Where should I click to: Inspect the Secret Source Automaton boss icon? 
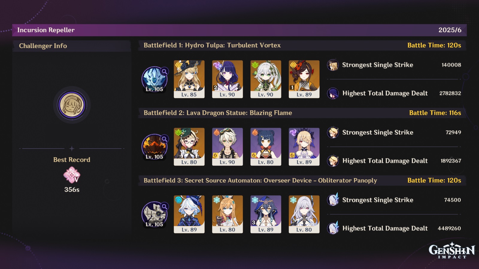pos(154,214)
